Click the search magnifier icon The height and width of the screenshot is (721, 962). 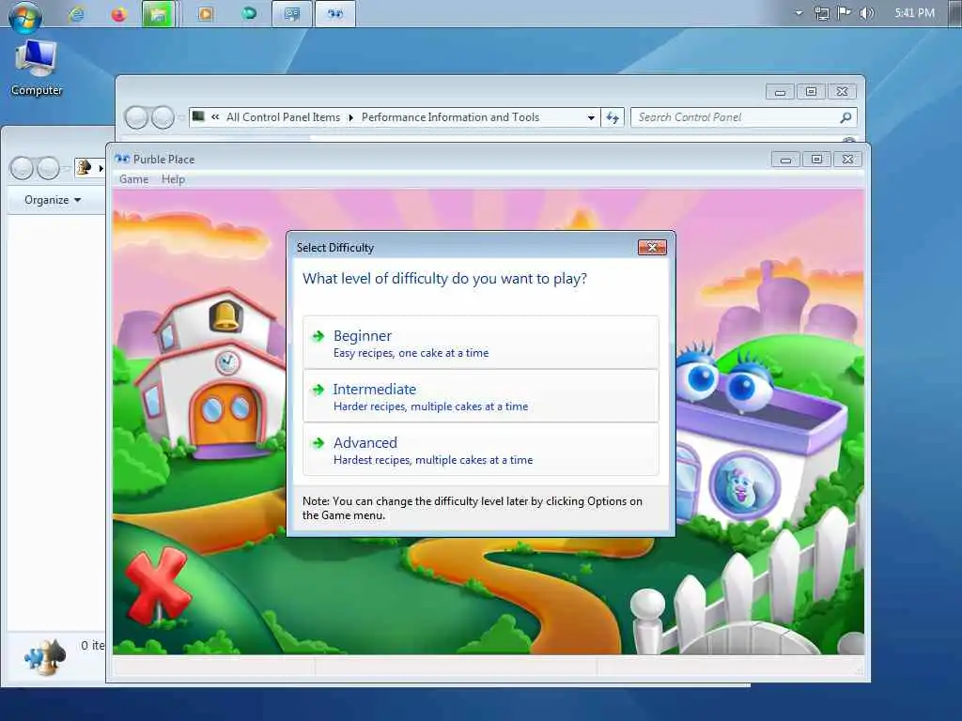[846, 117]
